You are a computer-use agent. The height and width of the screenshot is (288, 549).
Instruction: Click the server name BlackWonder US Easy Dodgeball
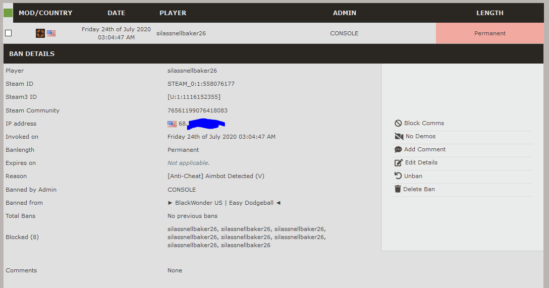click(x=224, y=203)
